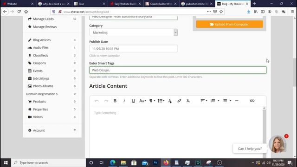The width and height of the screenshot is (297, 167).
Task: Insert a horizontal line
Action: coord(237,101)
